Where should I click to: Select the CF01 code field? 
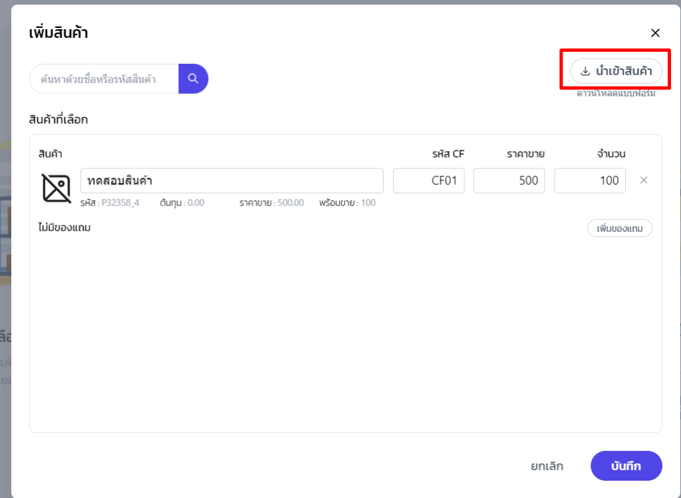tap(428, 181)
